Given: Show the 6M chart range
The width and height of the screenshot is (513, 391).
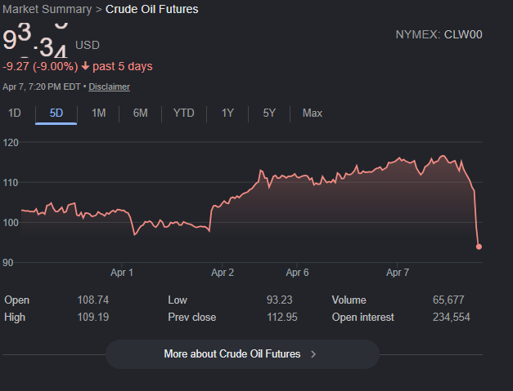Looking at the screenshot, I should coord(141,113).
